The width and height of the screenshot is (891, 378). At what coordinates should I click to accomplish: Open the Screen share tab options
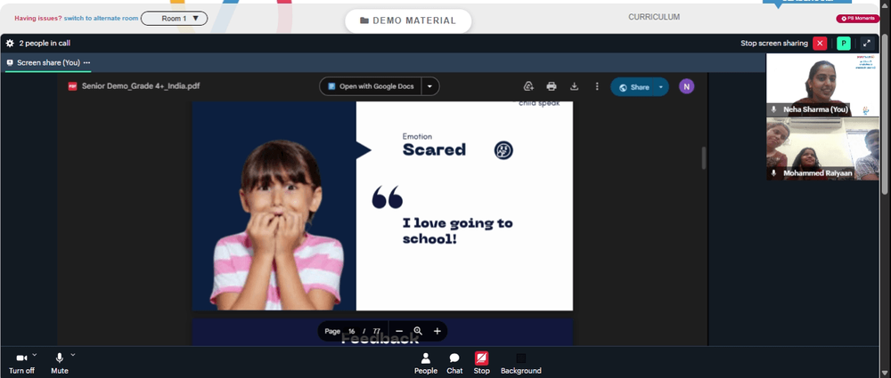pyautogui.click(x=86, y=62)
